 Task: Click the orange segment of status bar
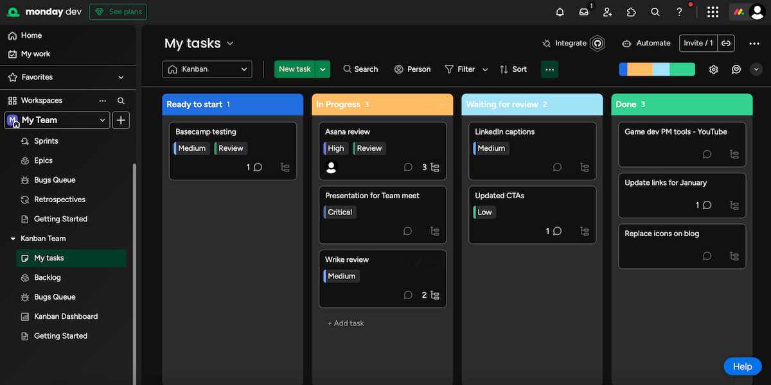[x=640, y=69]
